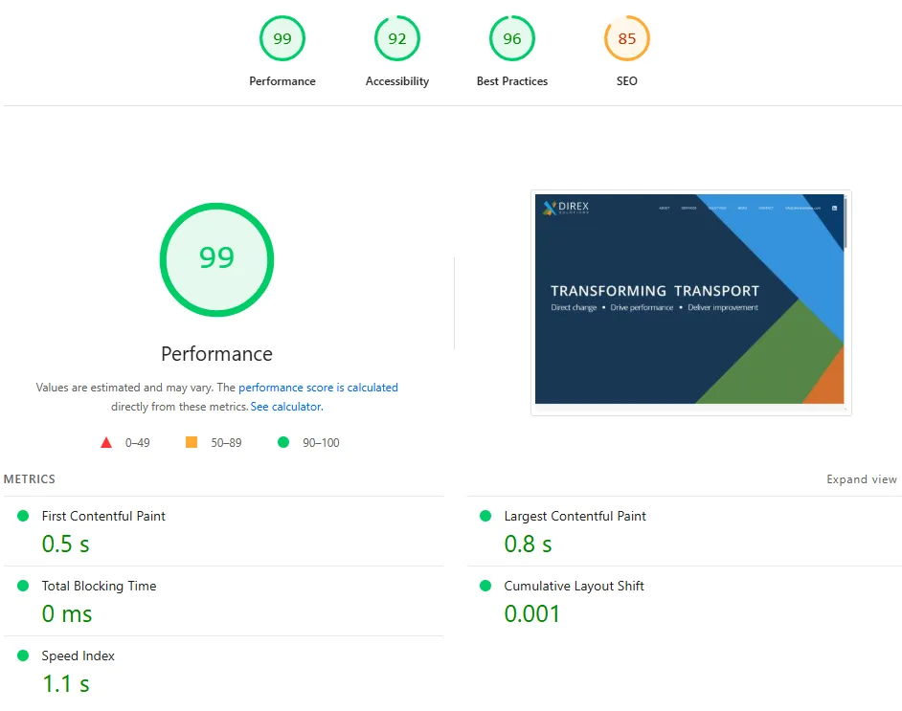Screen dimensions: 902x711
Task: Click the 50–89 legend range text
Action: tap(226, 442)
